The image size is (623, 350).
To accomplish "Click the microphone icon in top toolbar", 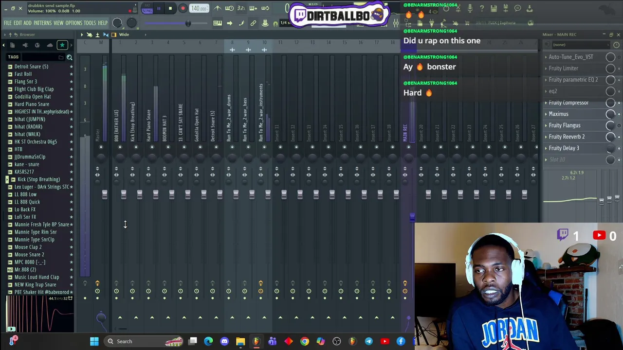I will point(470,8).
